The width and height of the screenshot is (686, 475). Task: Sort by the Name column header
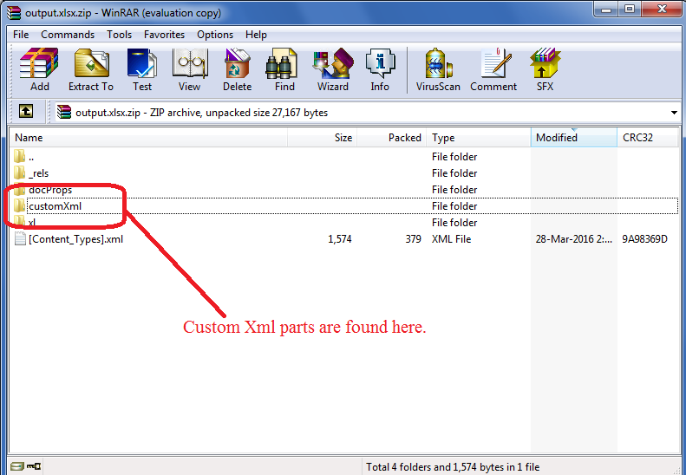point(148,137)
